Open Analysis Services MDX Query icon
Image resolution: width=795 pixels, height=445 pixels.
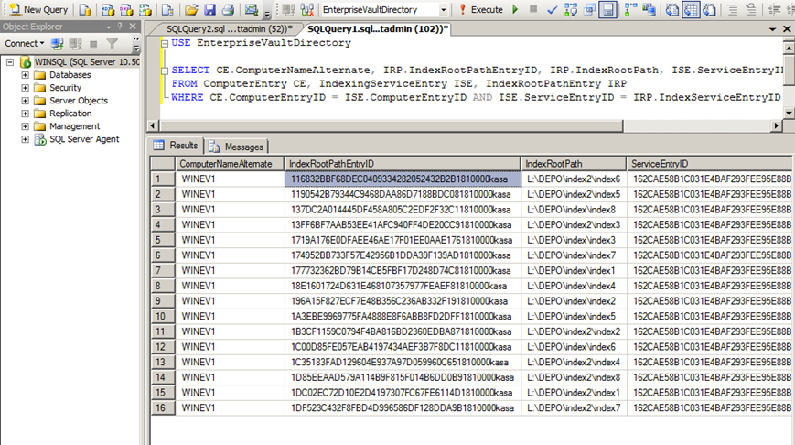pos(107,9)
